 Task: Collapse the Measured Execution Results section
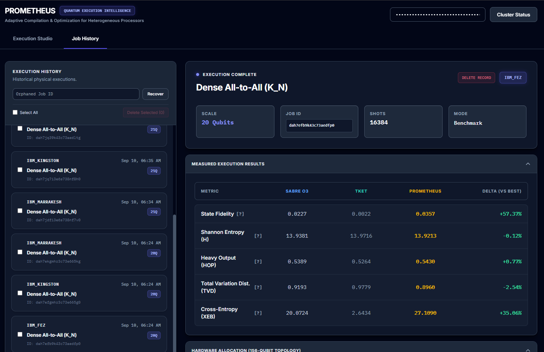[528, 164]
